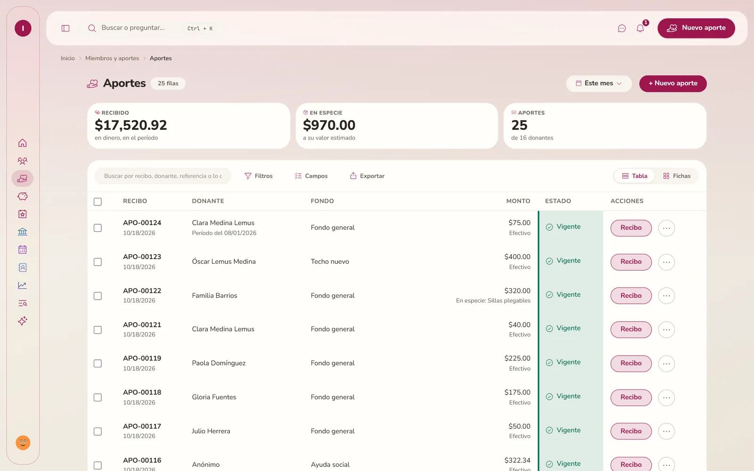Go to Miembros y aportes breadcrumb

(112, 58)
